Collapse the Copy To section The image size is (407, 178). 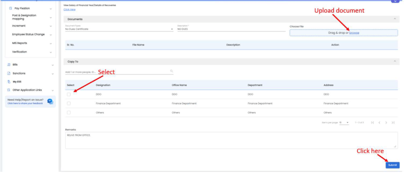click(395, 61)
